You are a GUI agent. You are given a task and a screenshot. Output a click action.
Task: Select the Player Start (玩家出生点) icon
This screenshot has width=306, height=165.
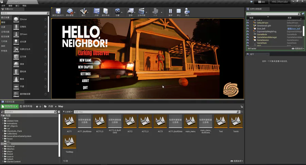click(16, 49)
